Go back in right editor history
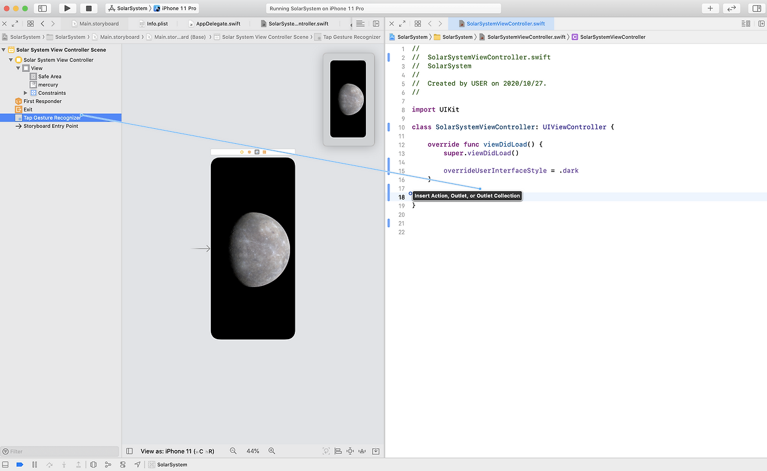767x471 pixels. click(x=430, y=24)
